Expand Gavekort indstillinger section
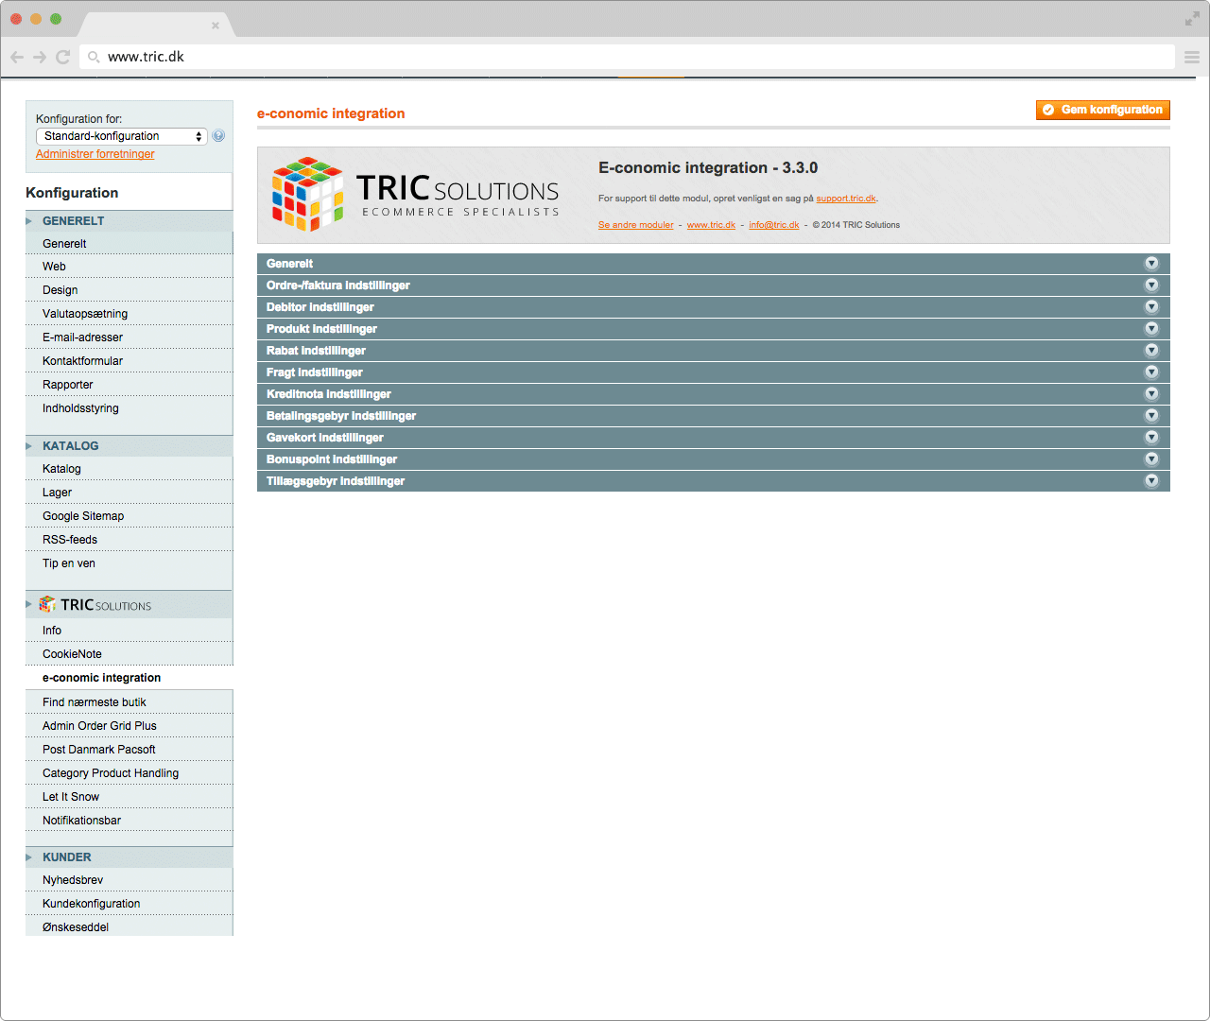This screenshot has height=1021, width=1210. (x=714, y=438)
